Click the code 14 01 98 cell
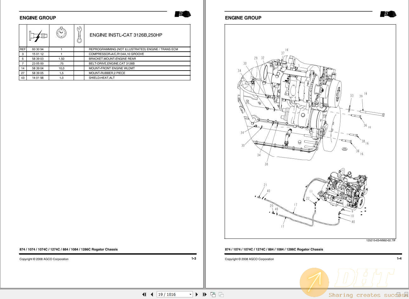The height and width of the screenshot is (299, 409). pyautogui.click(x=38, y=78)
